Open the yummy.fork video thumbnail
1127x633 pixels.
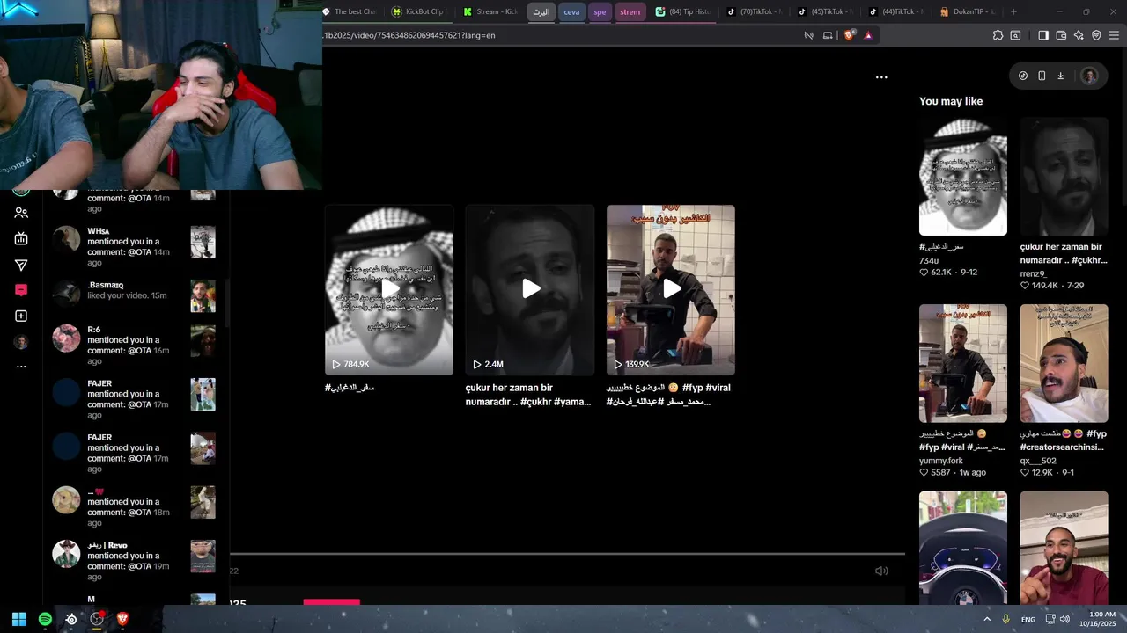coord(963,363)
